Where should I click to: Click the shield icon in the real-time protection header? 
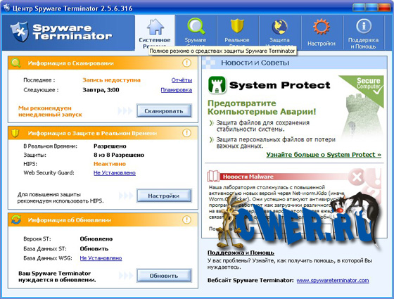[x=15, y=133]
